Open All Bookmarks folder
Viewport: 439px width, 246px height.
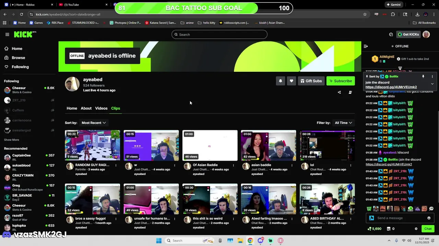[424, 23]
